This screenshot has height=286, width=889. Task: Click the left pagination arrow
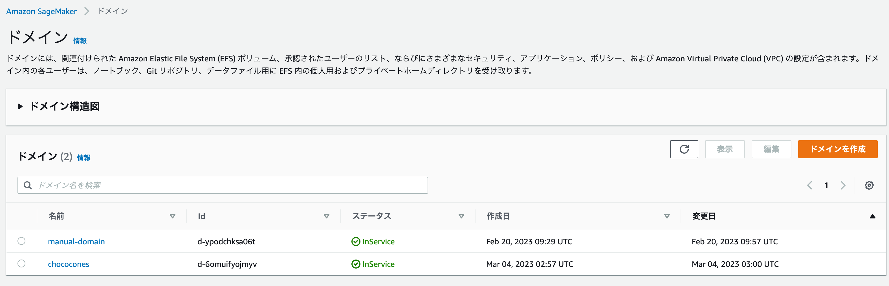(x=810, y=185)
